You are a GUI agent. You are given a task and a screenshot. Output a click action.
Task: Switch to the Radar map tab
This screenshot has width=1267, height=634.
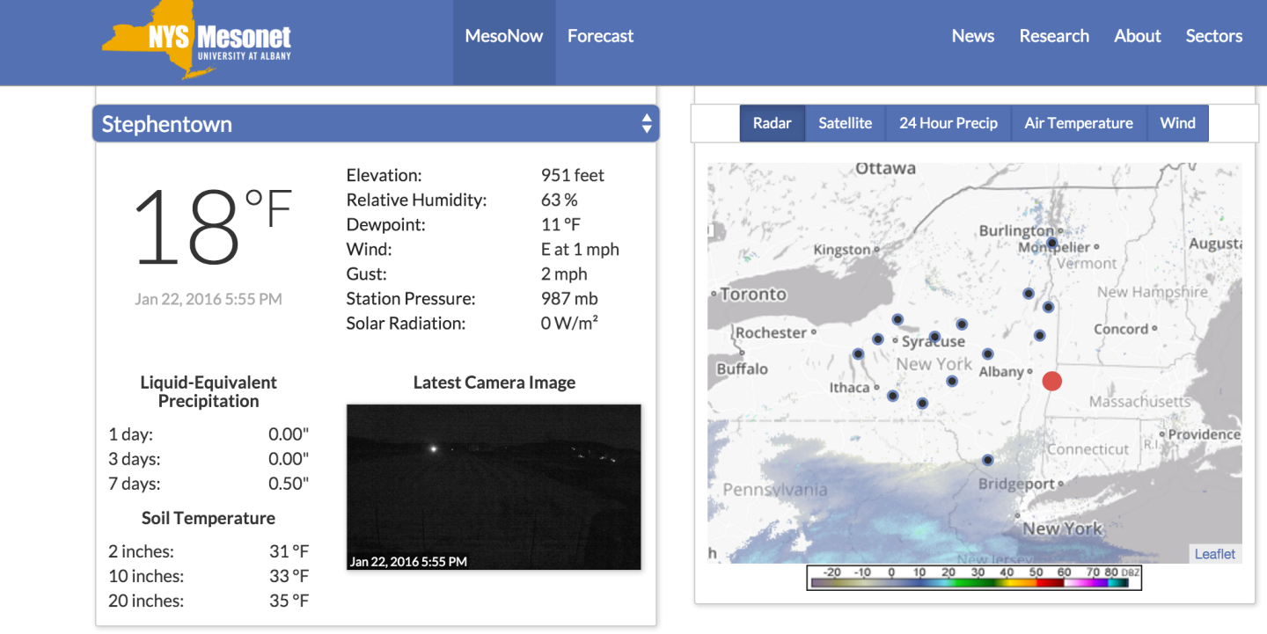pos(772,123)
